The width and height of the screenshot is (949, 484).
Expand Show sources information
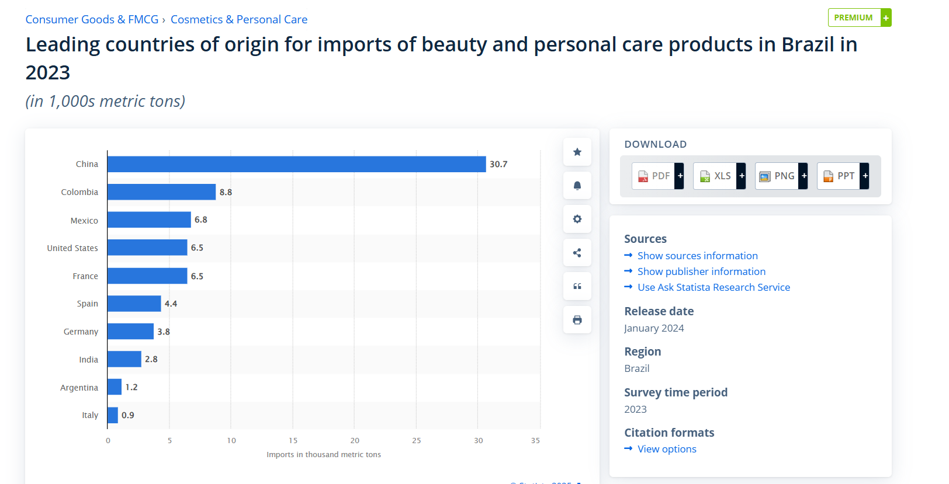(x=697, y=256)
